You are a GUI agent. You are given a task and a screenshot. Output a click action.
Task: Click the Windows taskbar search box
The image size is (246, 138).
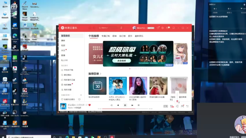click(x=29, y=137)
